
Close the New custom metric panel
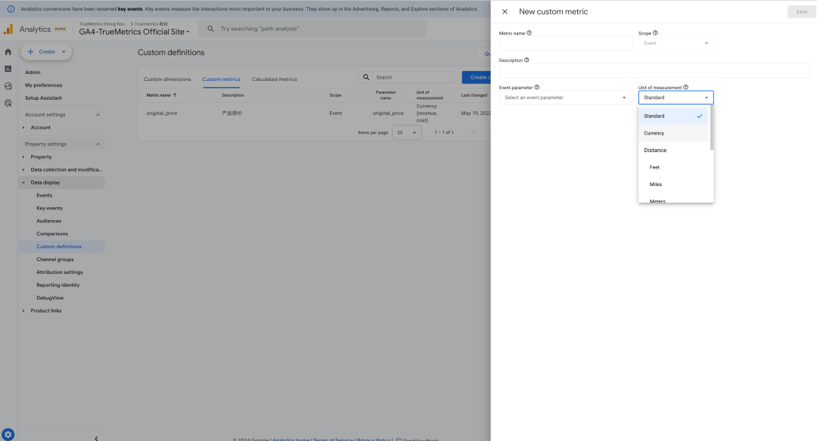505,11
